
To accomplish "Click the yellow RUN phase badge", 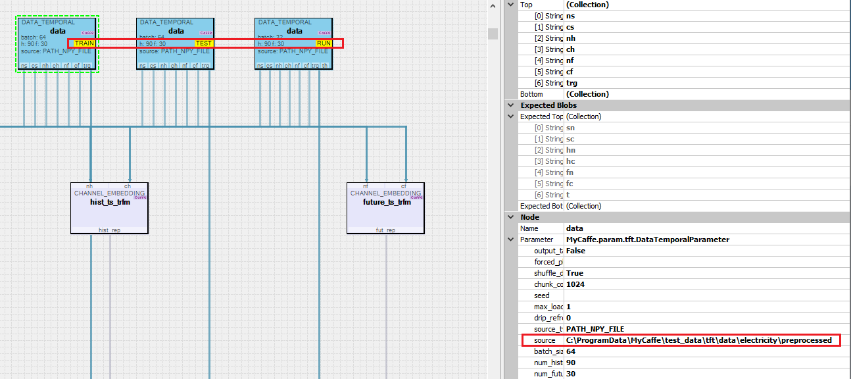I will [x=324, y=43].
